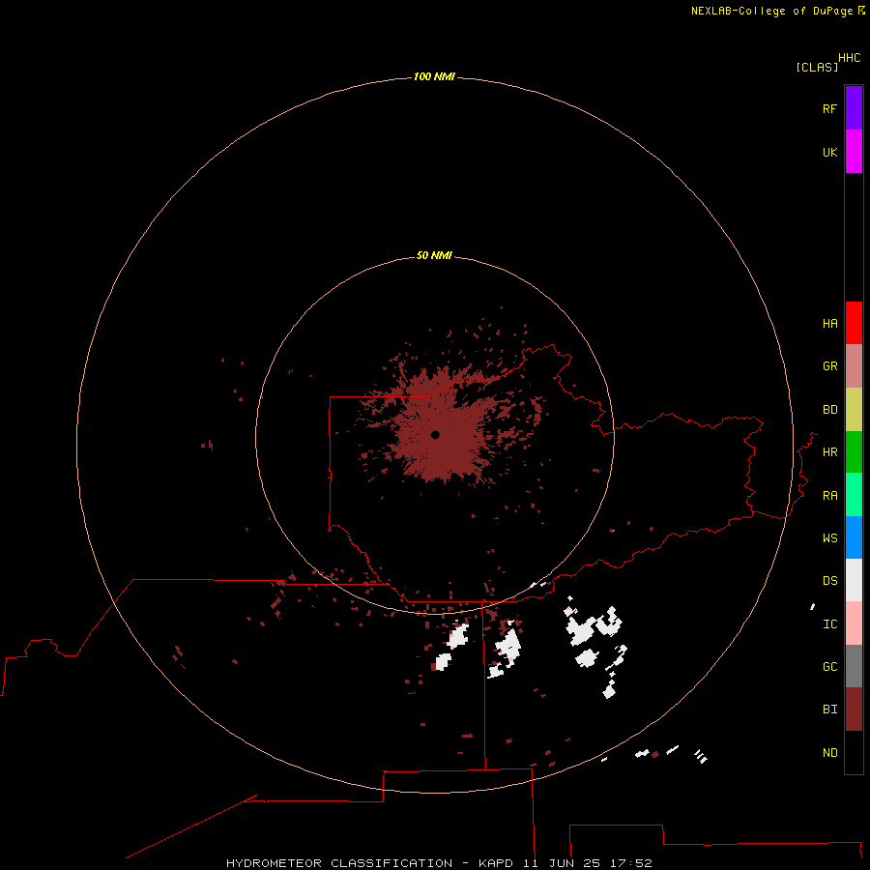This screenshot has height=870, width=870.
Task: Click the RA aqua legend swatch
Action: pos(854,495)
